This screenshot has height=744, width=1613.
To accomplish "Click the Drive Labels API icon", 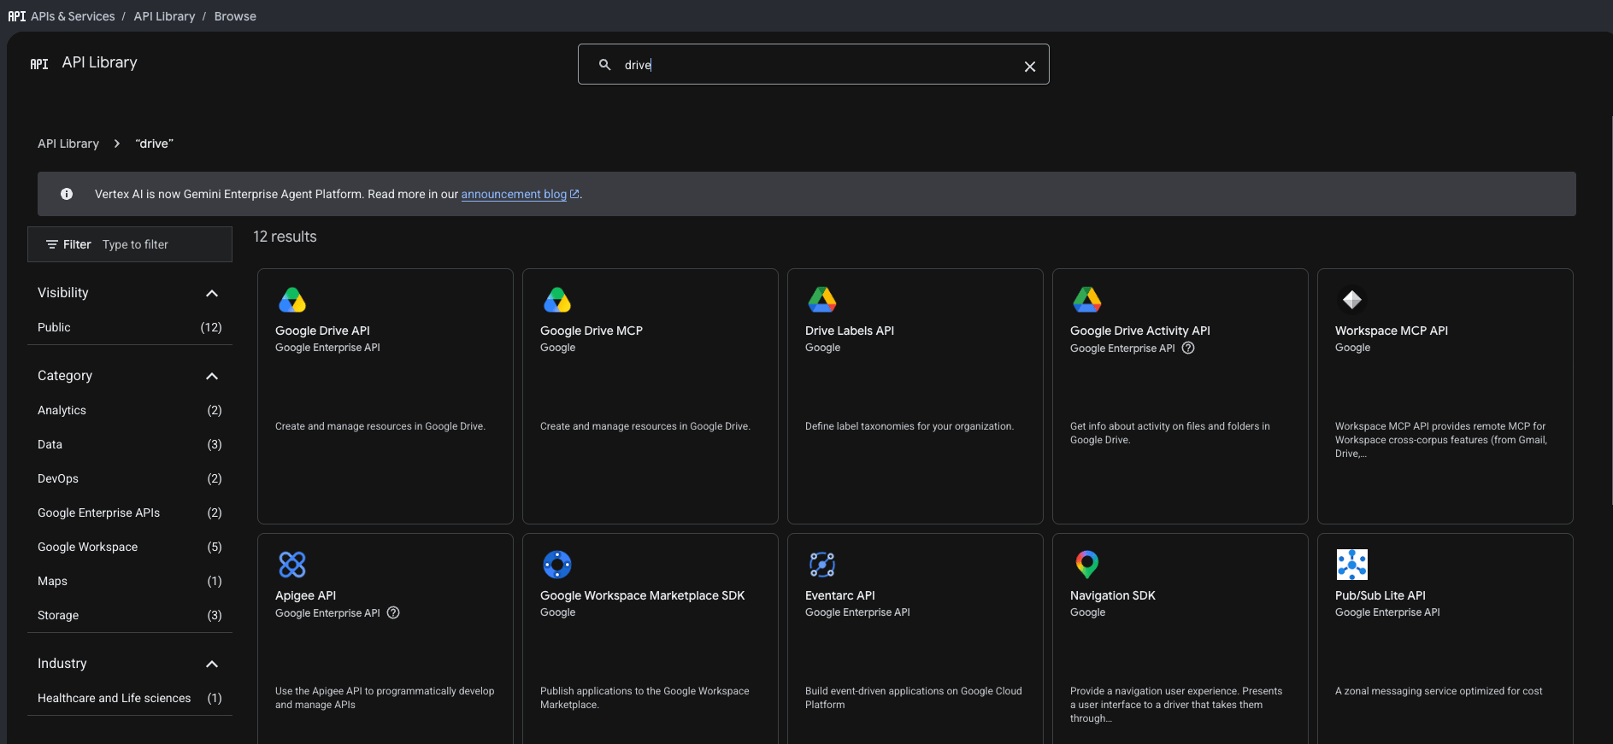I will [x=822, y=300].
